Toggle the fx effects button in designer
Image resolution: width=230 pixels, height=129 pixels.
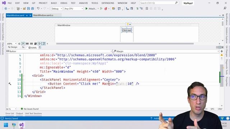tap(23, 44)
